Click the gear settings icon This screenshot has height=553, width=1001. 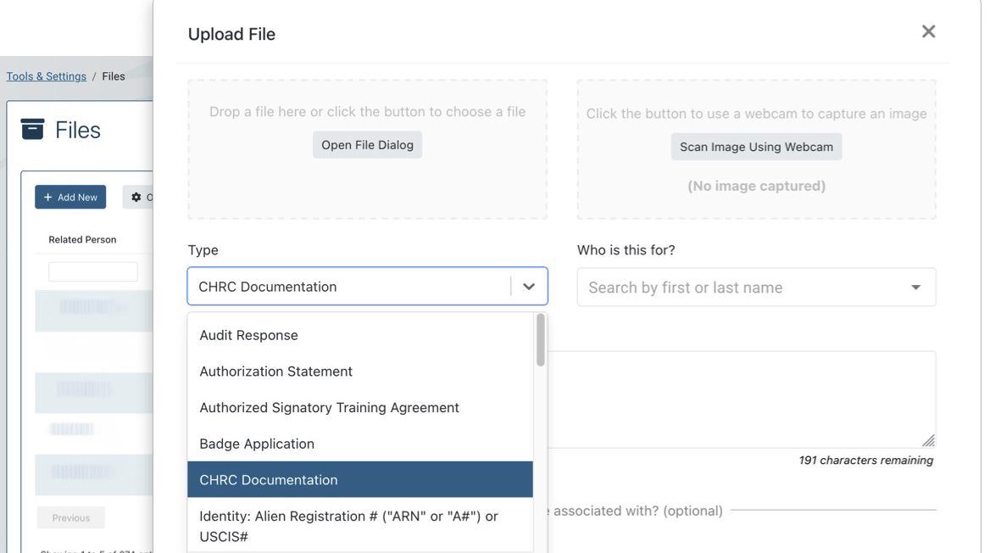(x=136, y=197)
